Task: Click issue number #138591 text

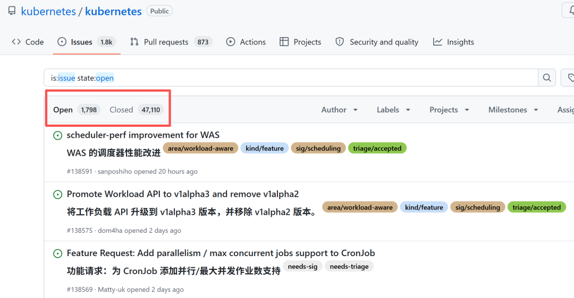Action: 79,171
